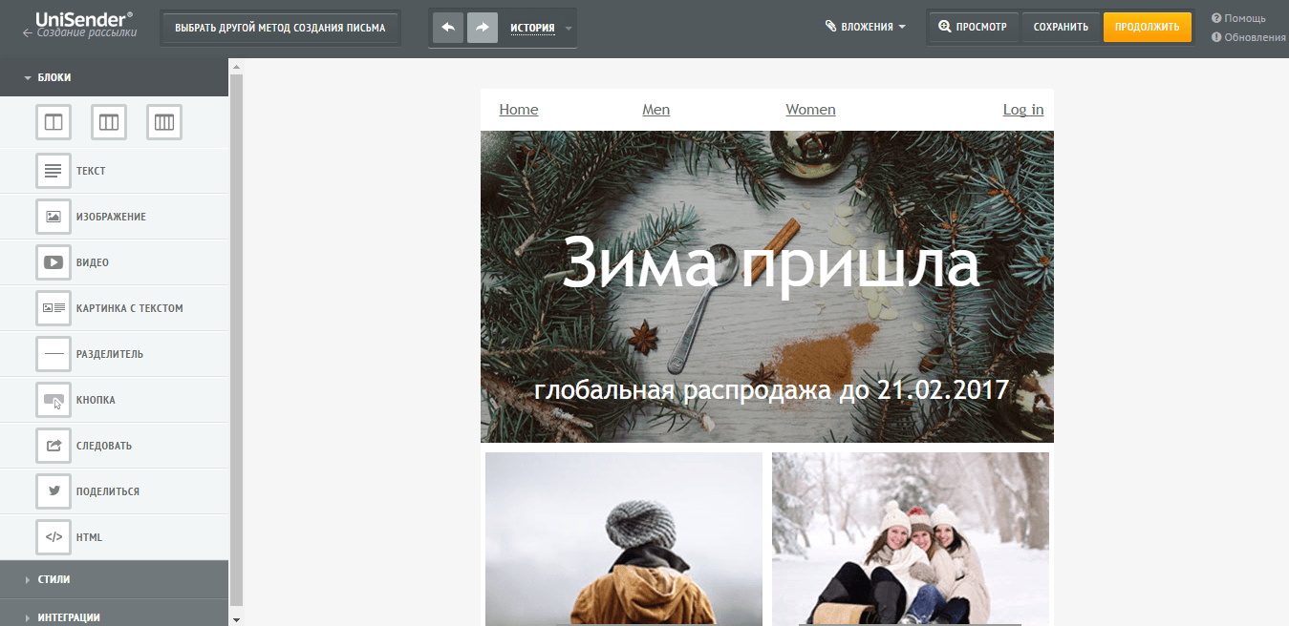Click the Разделитель block label
This screenshot has width=1289, height=626.
click(x=110, y=354)
